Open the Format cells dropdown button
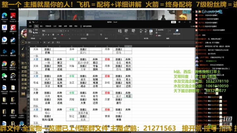237x133 pixels. point(151,32)
